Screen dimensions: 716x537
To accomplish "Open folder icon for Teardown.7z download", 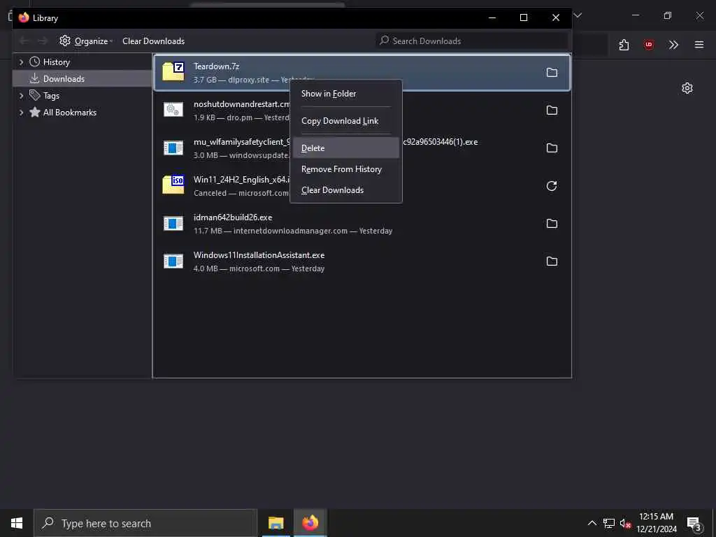I will coord(552,73).
